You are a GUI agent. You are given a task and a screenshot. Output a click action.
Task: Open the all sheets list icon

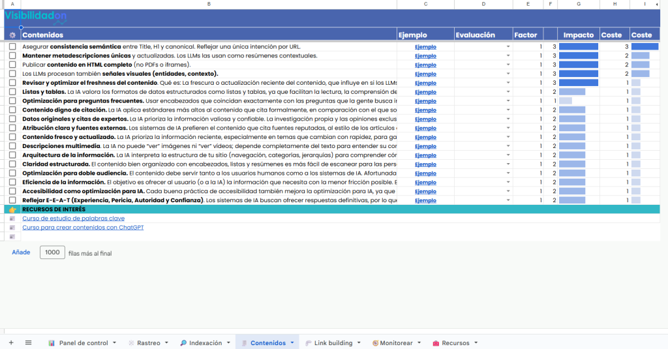click(x=28, y=342)
